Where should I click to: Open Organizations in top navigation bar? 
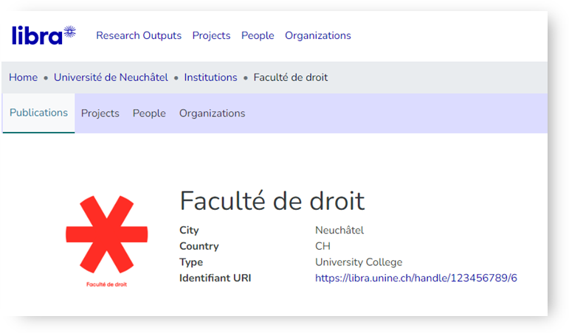pyautogui.click(x=318, y=35)
